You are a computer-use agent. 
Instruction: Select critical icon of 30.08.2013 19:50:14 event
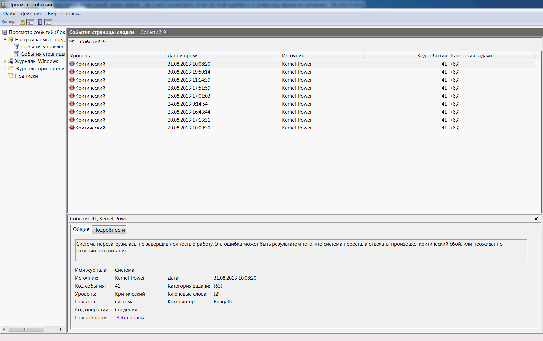point(72,72)
